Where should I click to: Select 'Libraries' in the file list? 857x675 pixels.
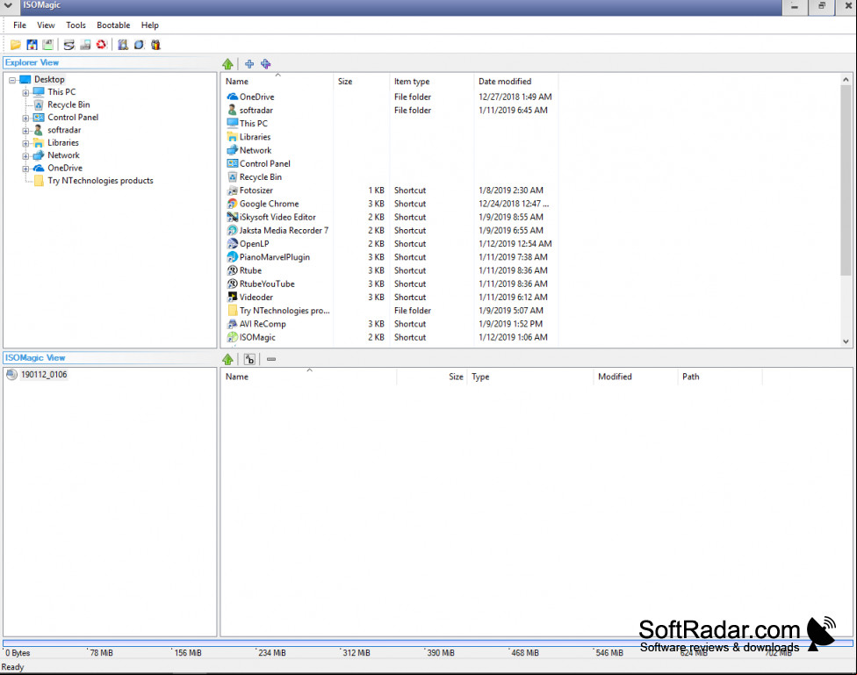pos(389,137)
